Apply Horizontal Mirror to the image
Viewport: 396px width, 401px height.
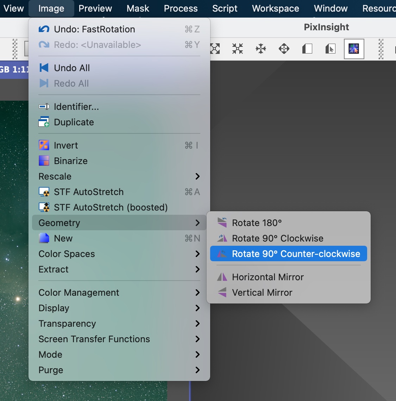pyautogui.click(x=268, y=277)
